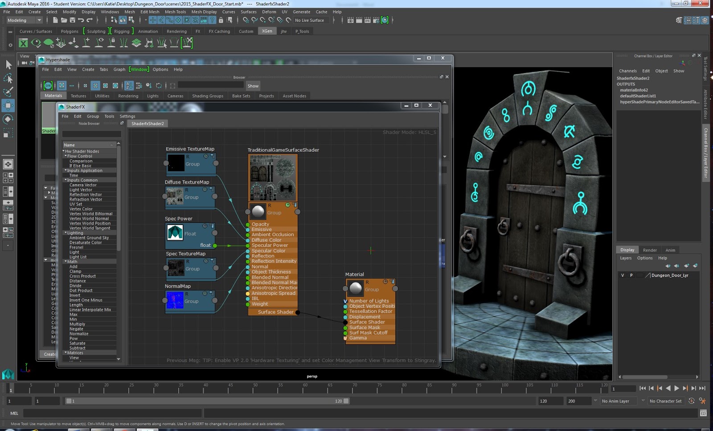Select the Material node swatch sphere

(x=355, y=288)
